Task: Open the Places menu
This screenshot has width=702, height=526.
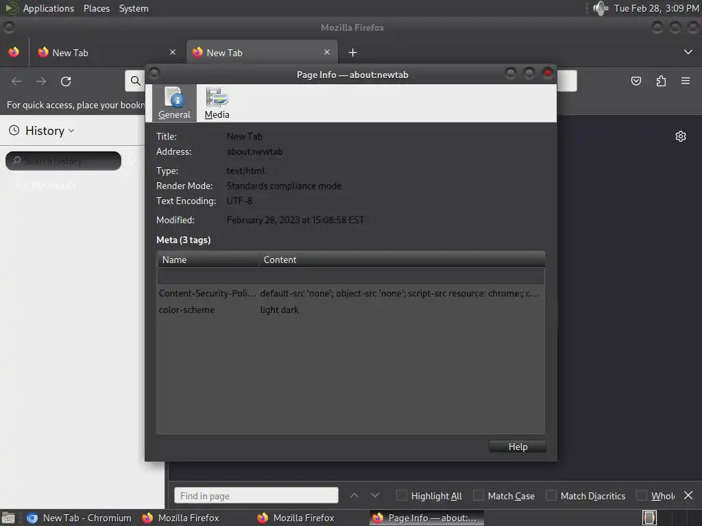Action: [96, 8]
